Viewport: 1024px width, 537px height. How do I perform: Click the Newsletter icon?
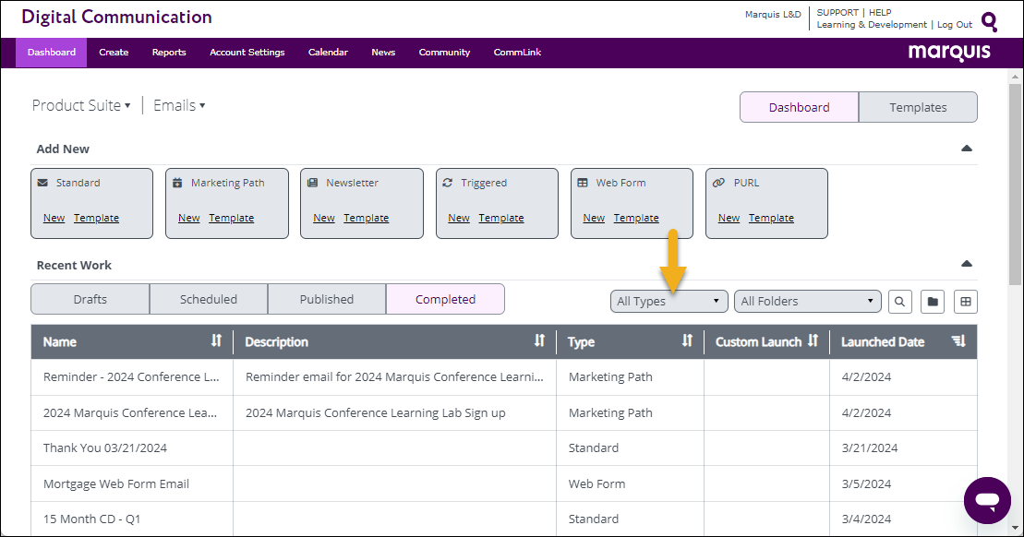(x=312, y=183)
